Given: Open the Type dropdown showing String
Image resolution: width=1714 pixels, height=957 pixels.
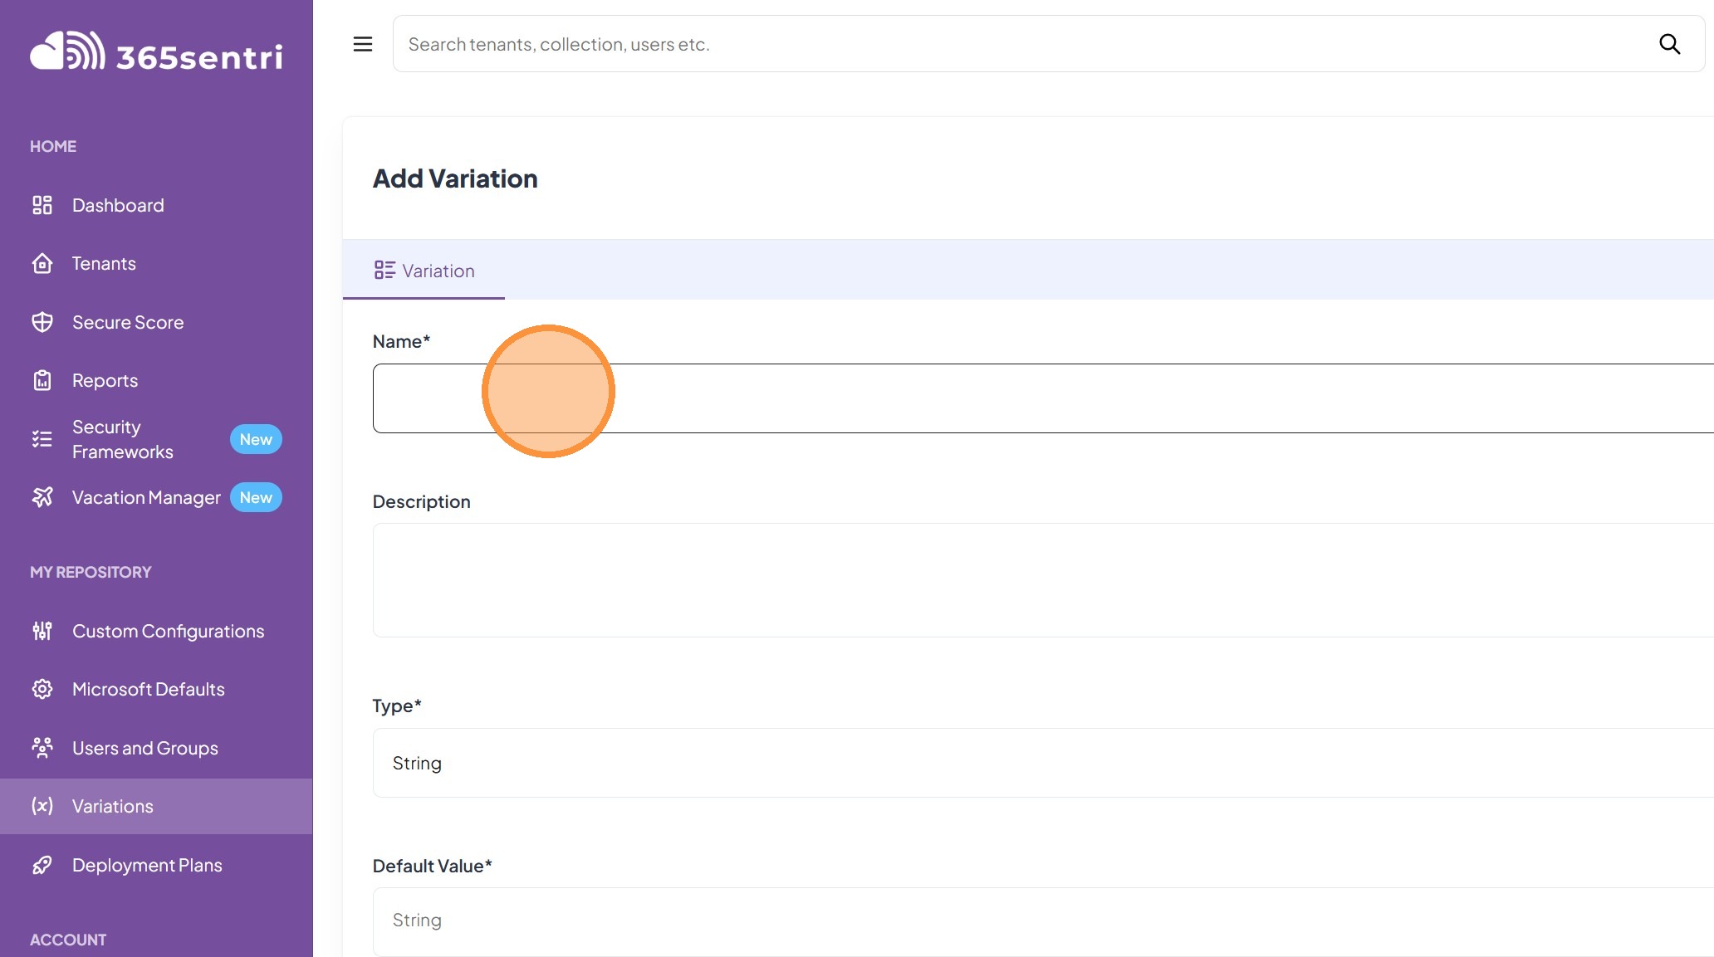Looking at the screenshot, I should pyautogui.click(x=1042, y=763).
